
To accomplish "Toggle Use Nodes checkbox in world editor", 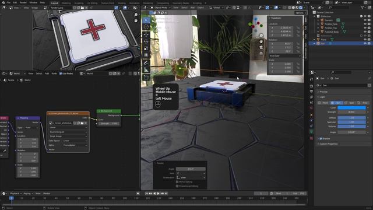I will coord(61,73).
